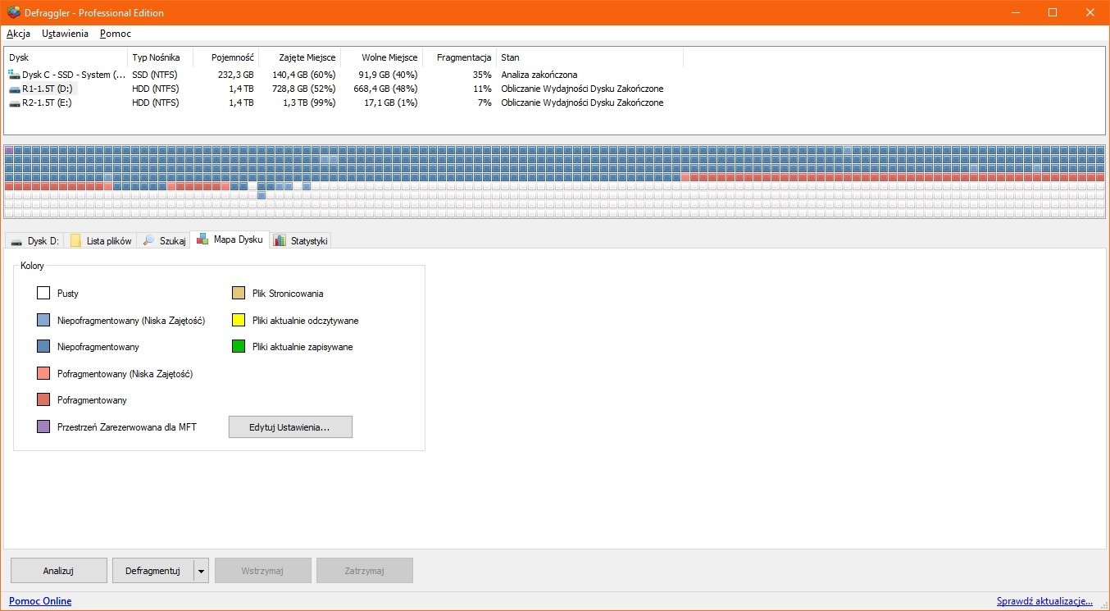The image size is (1110, 611).
Task: Click the purple MFT block in disk map
Action: point(9,150)
